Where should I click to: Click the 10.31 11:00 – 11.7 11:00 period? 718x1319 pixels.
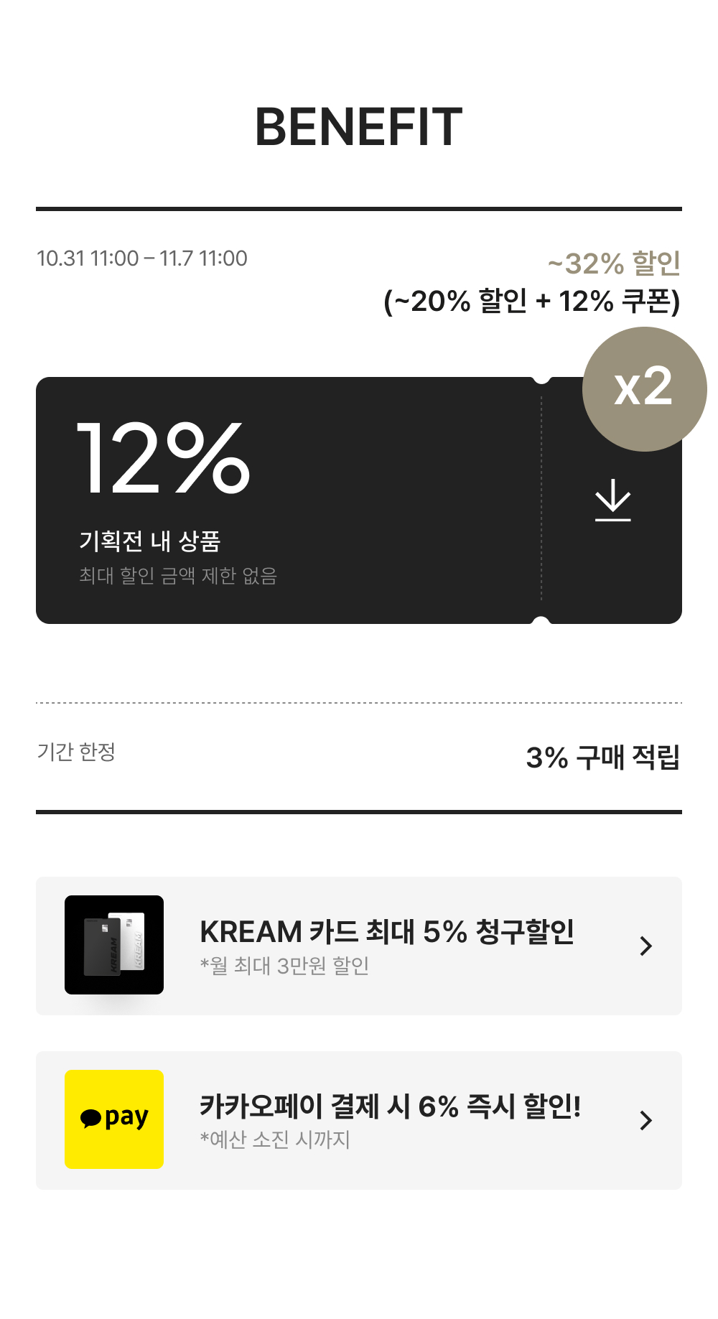point(142,258)
